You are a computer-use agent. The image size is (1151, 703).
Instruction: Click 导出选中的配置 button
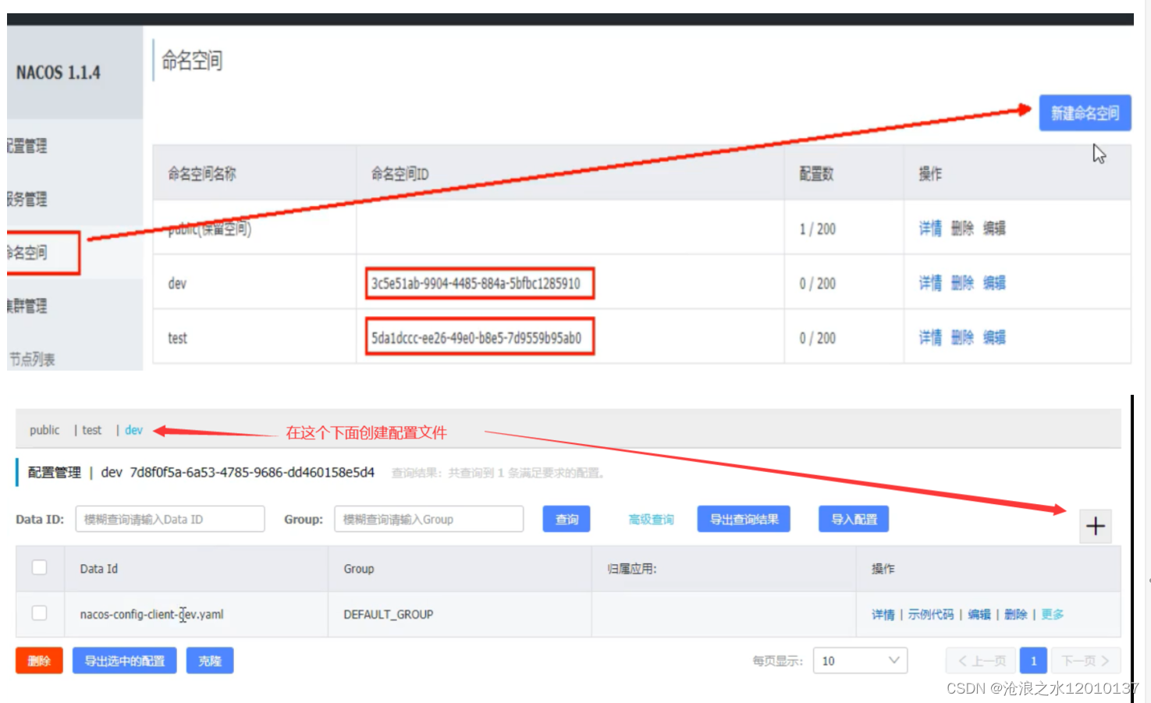click(x=125, y=661)
